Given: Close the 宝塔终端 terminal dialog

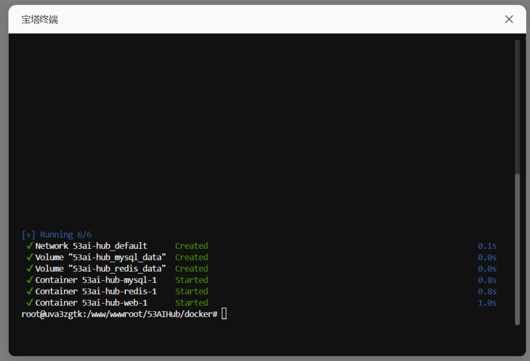Looking at the screenshot, I should click(x=509, y=19).
